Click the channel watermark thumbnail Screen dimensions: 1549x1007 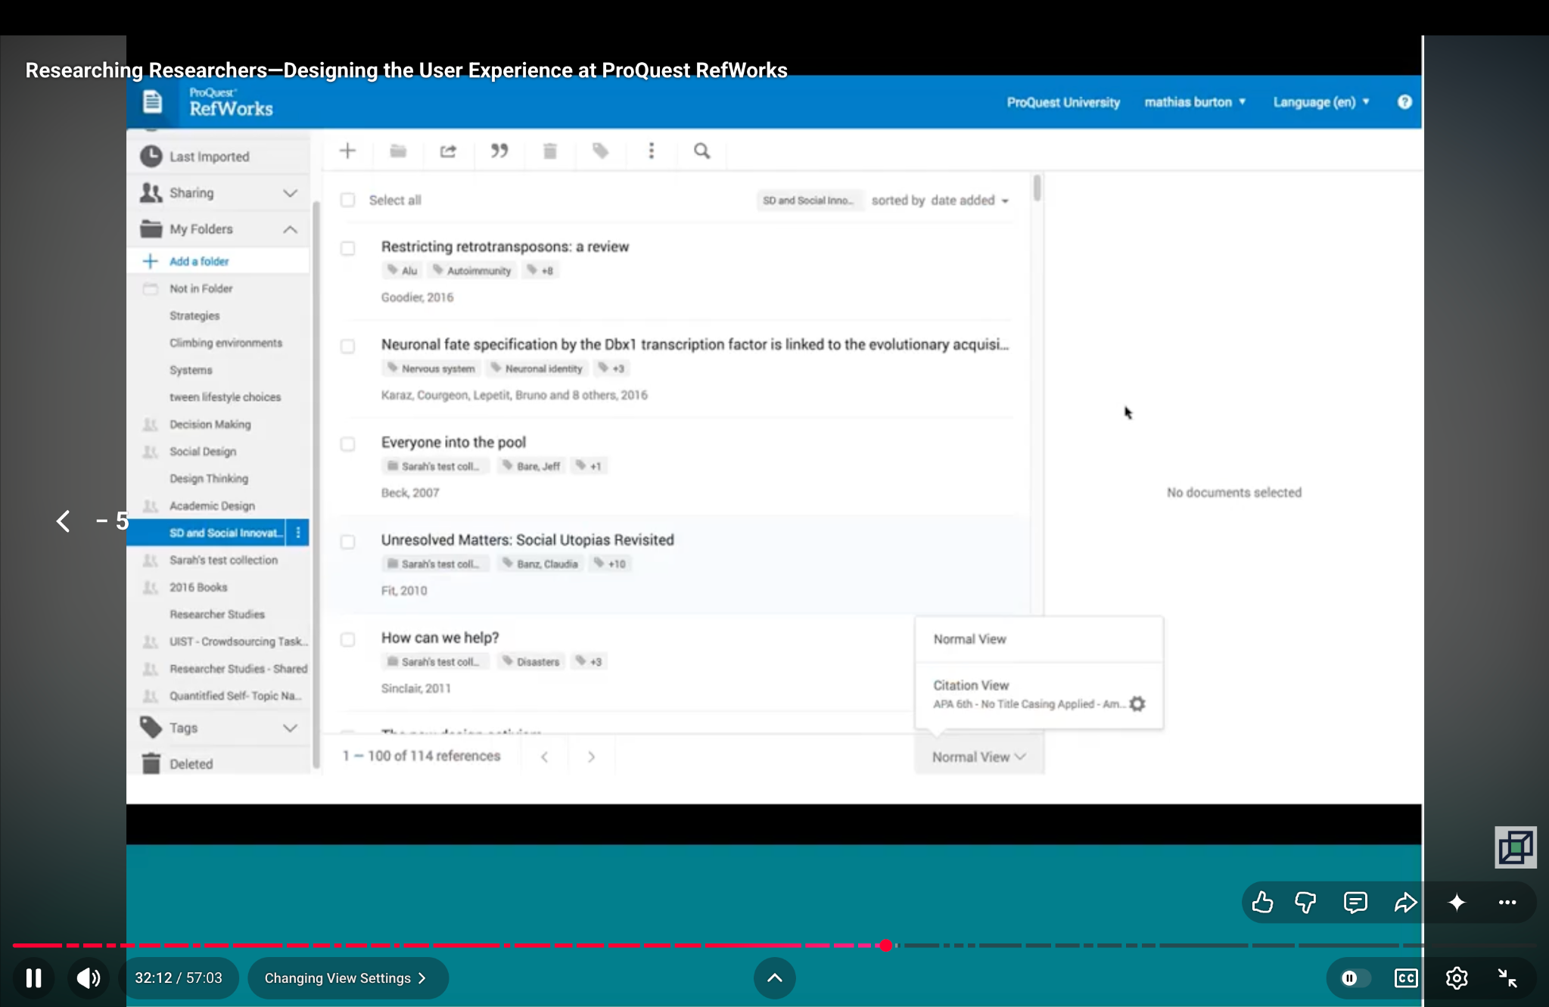1515,847
